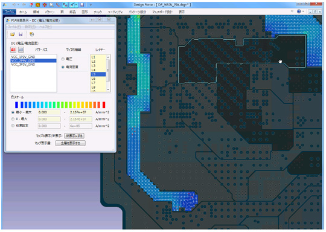
Task: Click the refresh icon in PIA dialog toolbar
Action: click(x=31, y=34)
